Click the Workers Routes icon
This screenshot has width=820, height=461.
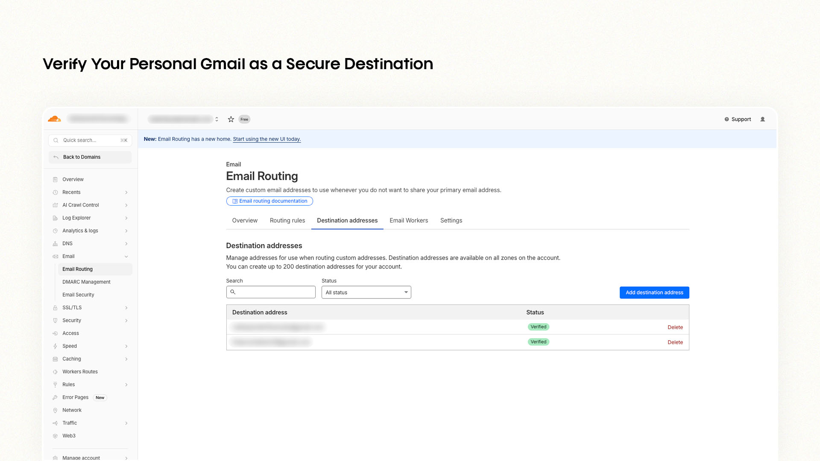(x=56, y=371)
